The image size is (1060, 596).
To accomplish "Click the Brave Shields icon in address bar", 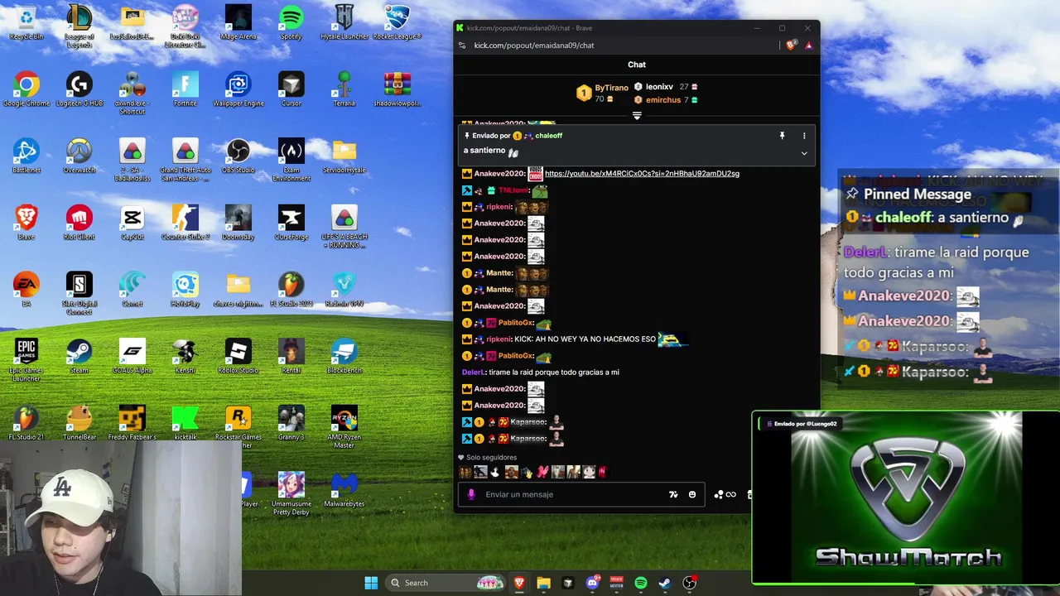I will pos(791,46).
